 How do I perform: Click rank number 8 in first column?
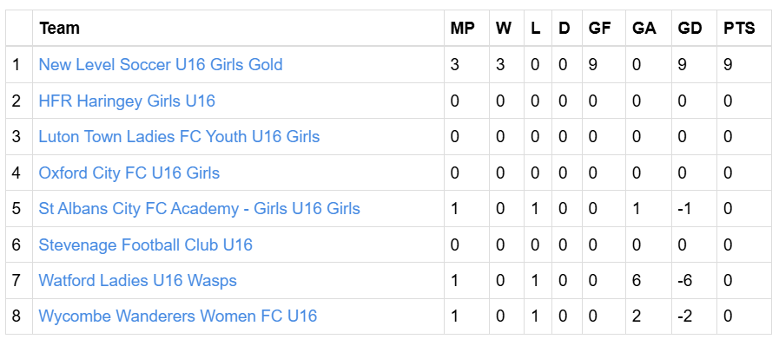coord(17,316)
